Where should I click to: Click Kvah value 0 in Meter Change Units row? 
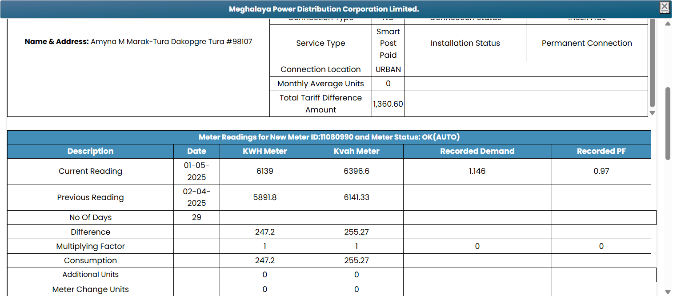pos(357,289)
